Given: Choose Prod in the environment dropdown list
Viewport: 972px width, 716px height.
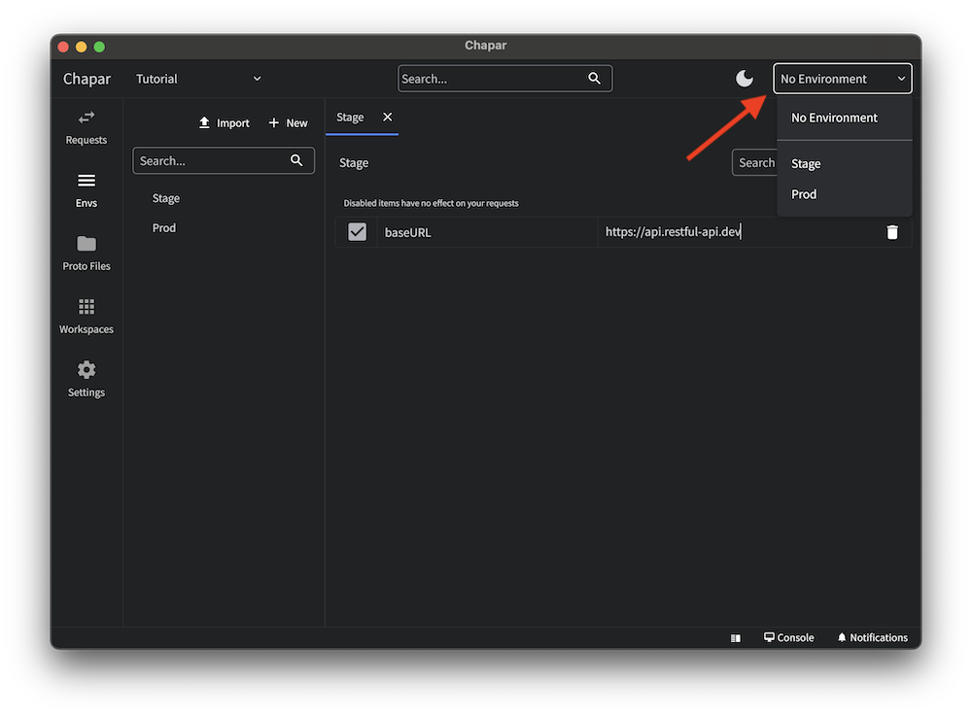Looking at the screenshot, I should click(x=804, y=194).
